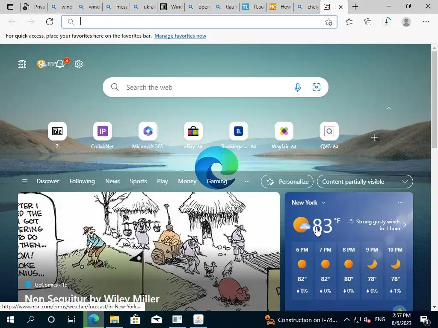Open a new browser tab
The height and width of the screenshot is (328, 438).
click(x=355, y=7)
